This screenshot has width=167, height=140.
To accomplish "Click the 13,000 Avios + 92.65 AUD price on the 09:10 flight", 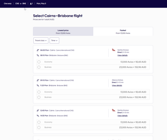I will coord(133,92).
